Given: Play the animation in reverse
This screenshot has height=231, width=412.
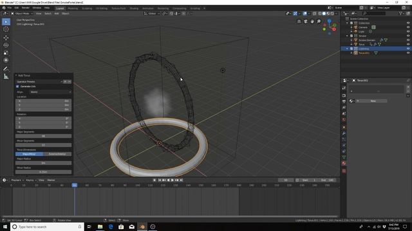Looking at the screenshot, I should pyautogui.click(x=168, y=180).
